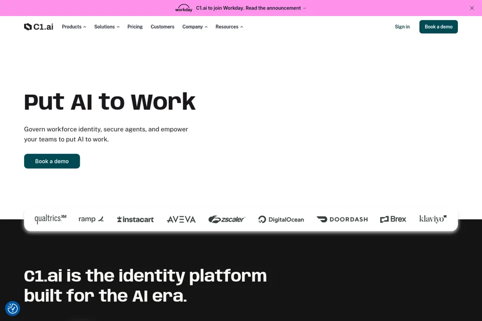This screenshot has width=482, height=321.
Task: Click Book a demo below the hero text
Action: coord(52,161)
